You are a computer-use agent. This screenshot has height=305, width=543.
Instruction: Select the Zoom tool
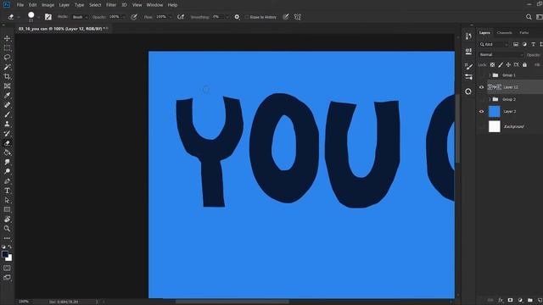click(7, 229)
